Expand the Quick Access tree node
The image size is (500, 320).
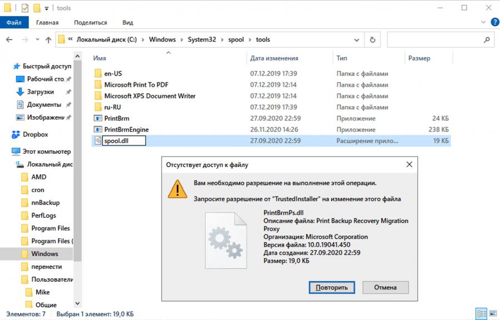[6, 66]
